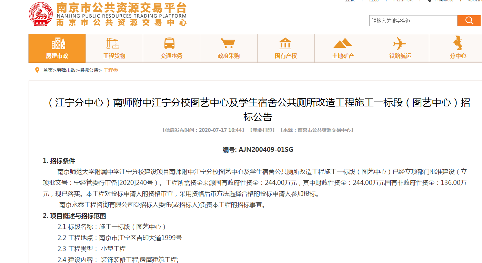Click the heading 2. 项目概述与招标范围
The height and width of the screenshot is (263, 482).
pos(74,216)
